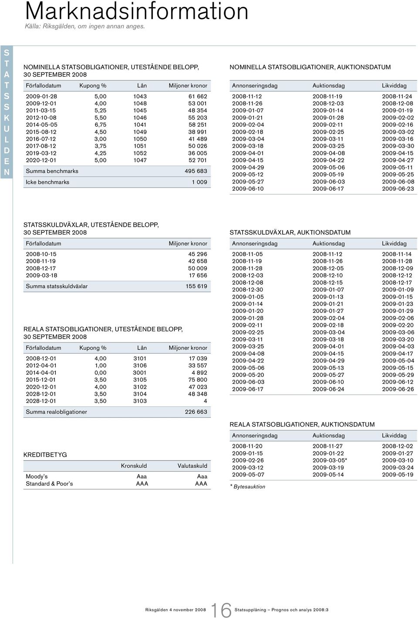Image resolution: width=418 pixels, height=618 pixels.
Task: Click the real bond amount '75 800'
Action: click(x=198, y=380)
